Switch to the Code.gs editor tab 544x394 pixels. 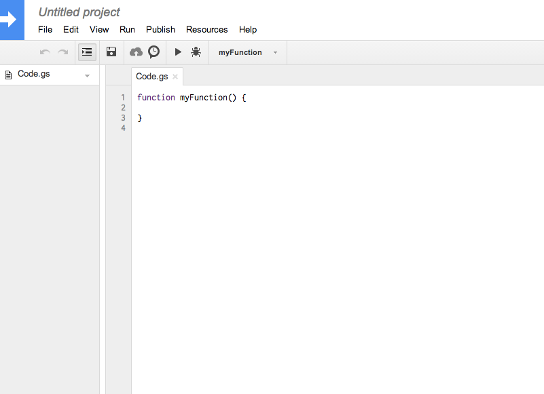[x=151, y=76]
